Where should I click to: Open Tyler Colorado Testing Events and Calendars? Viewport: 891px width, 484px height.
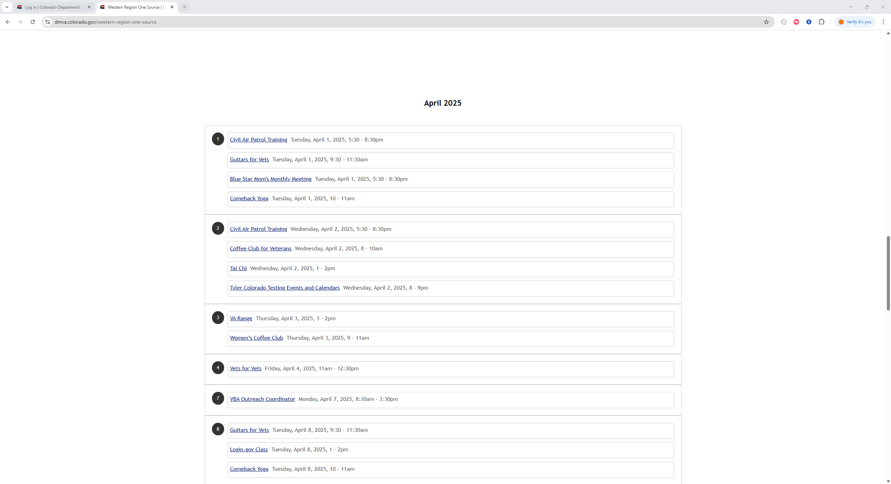tap(285, 288)
